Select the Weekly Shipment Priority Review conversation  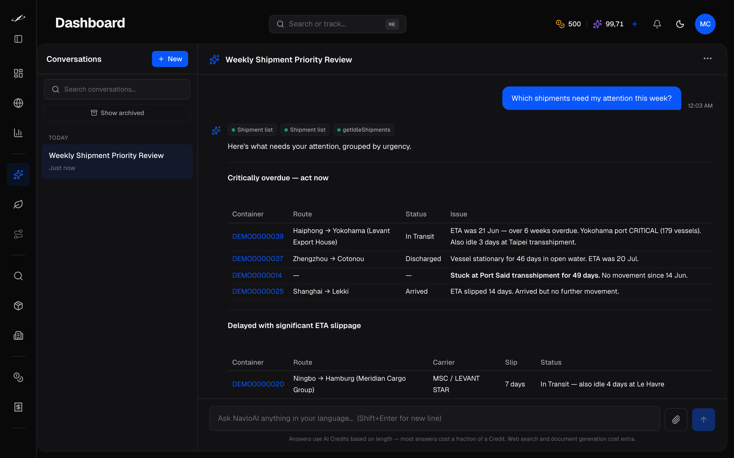(117, 161)
